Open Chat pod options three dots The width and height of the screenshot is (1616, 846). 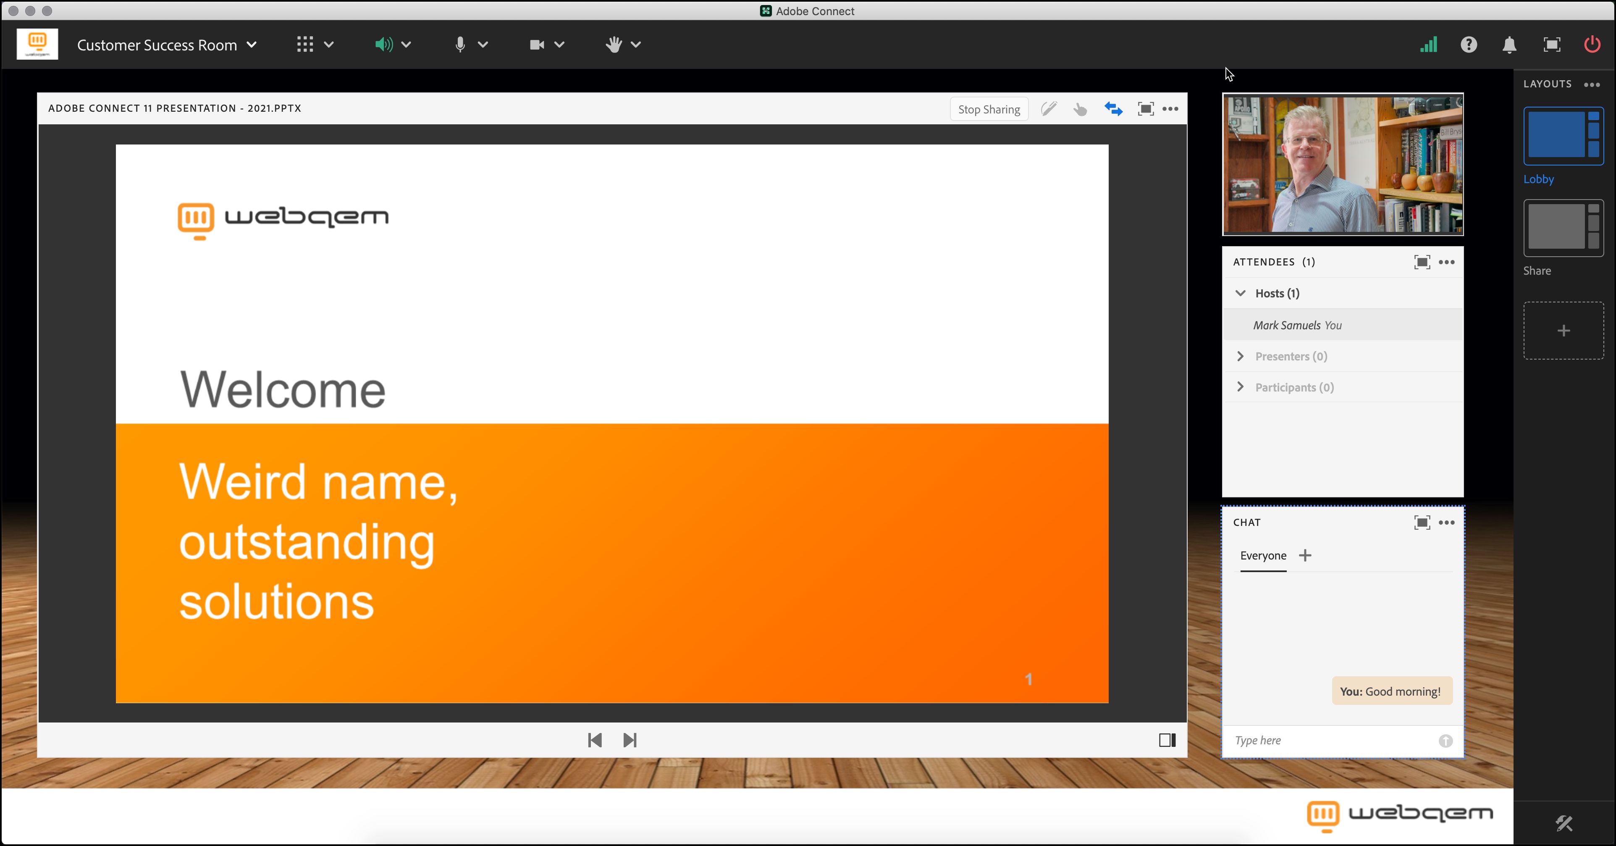click(1447, 522)
